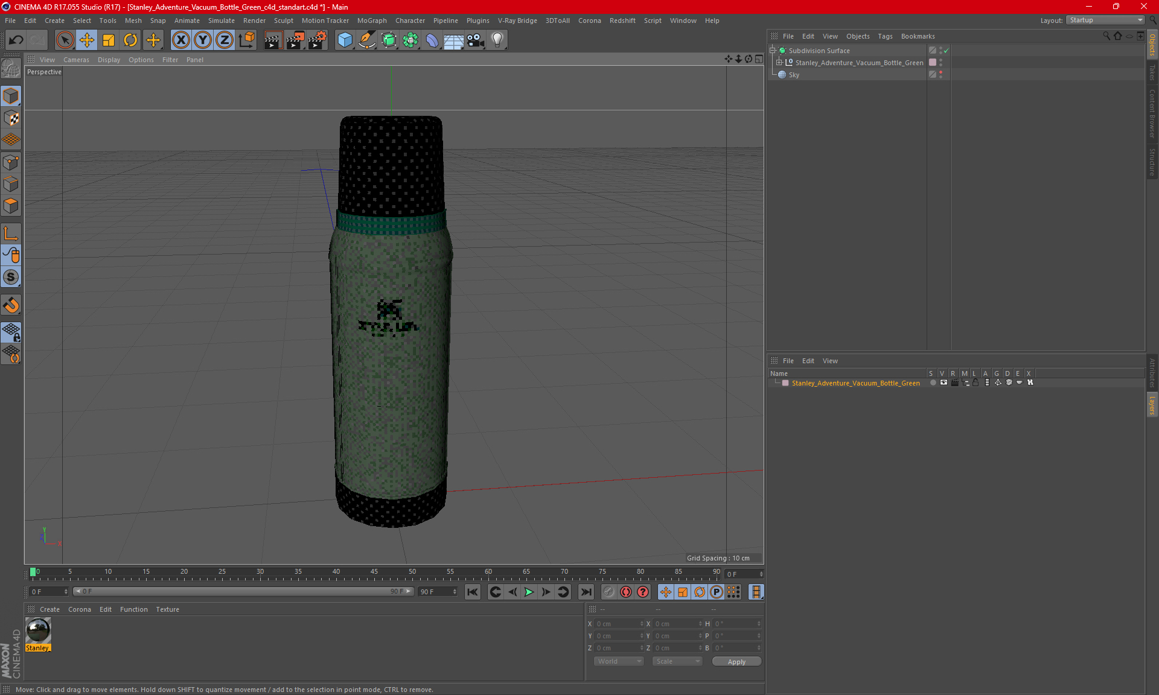
Task: Toggle layer solo dot for Stanley layer
Action: click(933, 382)
